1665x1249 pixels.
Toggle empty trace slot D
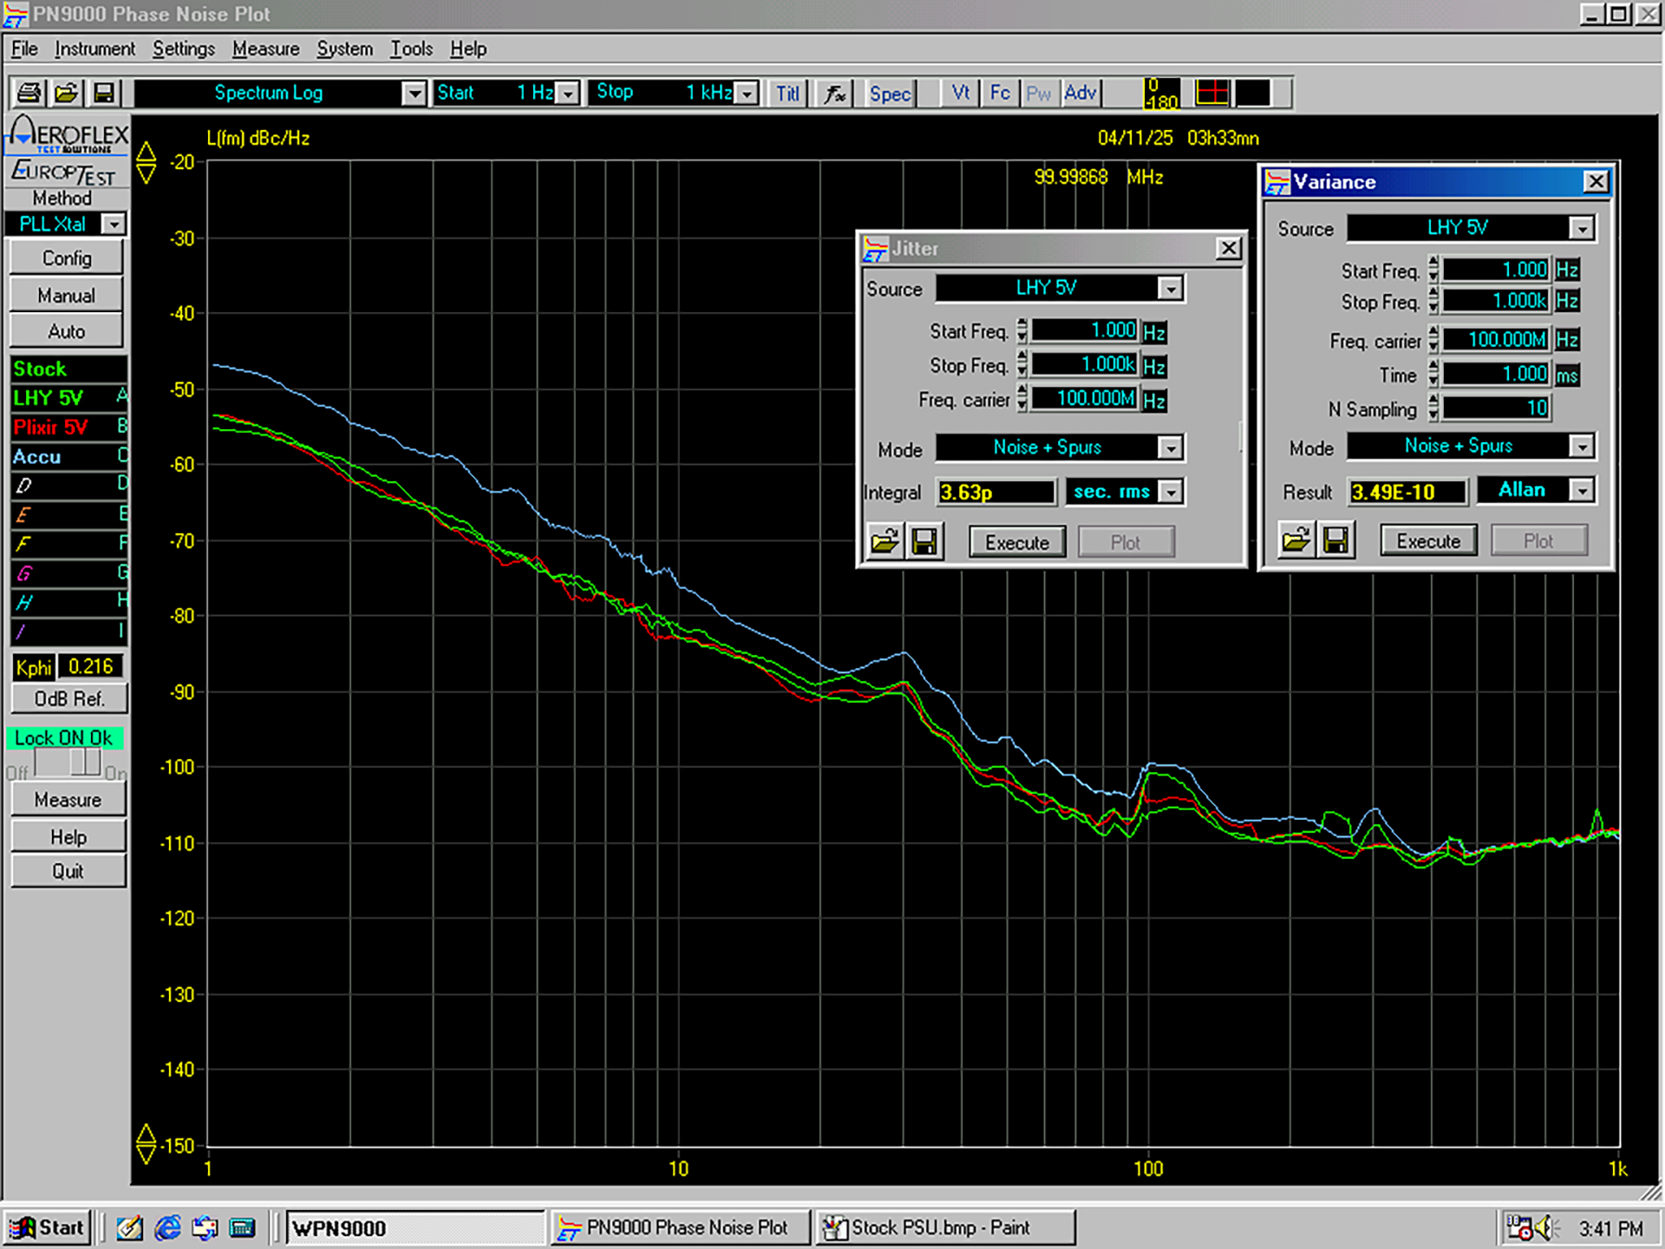69,486
